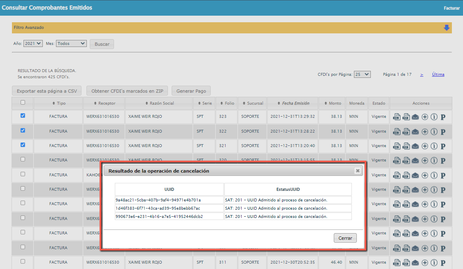463x269 pixels.
Task: Click the P icon for folio 321
Action: [x=443, y=146]
